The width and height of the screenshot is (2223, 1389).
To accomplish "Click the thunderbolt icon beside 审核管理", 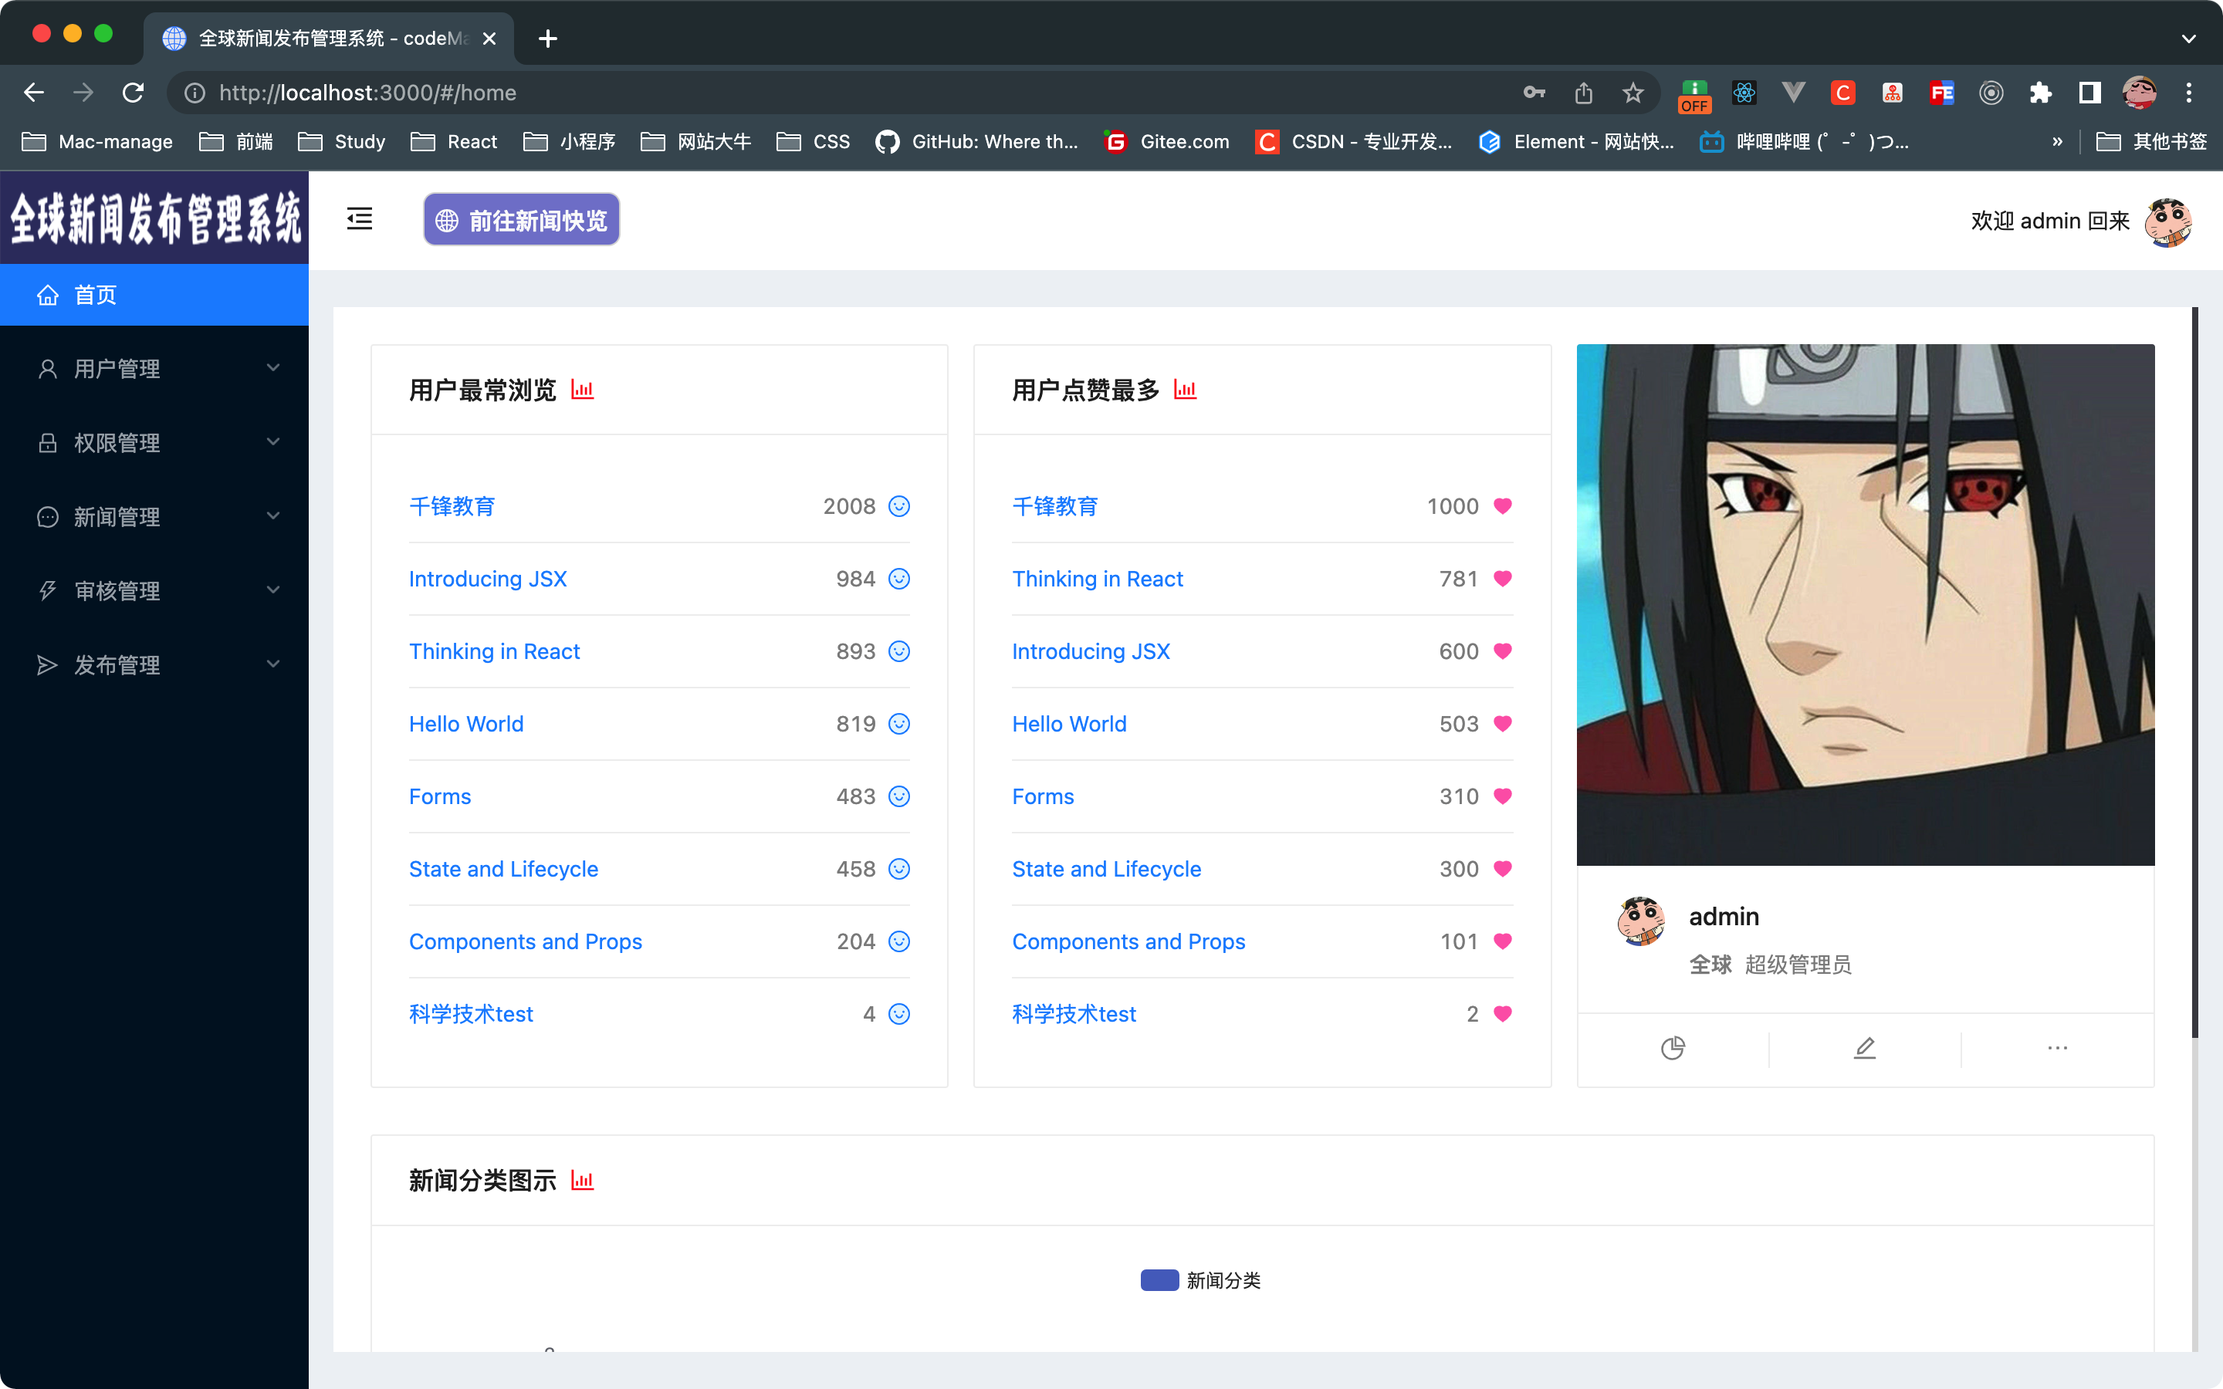I will click(x=47, y=590).
